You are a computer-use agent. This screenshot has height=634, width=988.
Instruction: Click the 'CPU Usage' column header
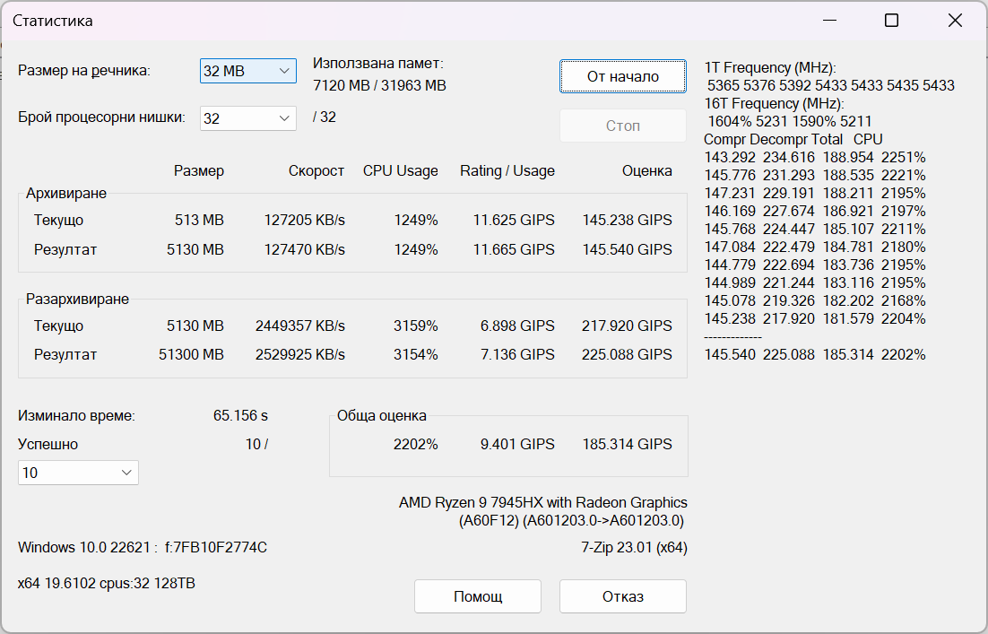pyautogui.click(x=400, y=170)
